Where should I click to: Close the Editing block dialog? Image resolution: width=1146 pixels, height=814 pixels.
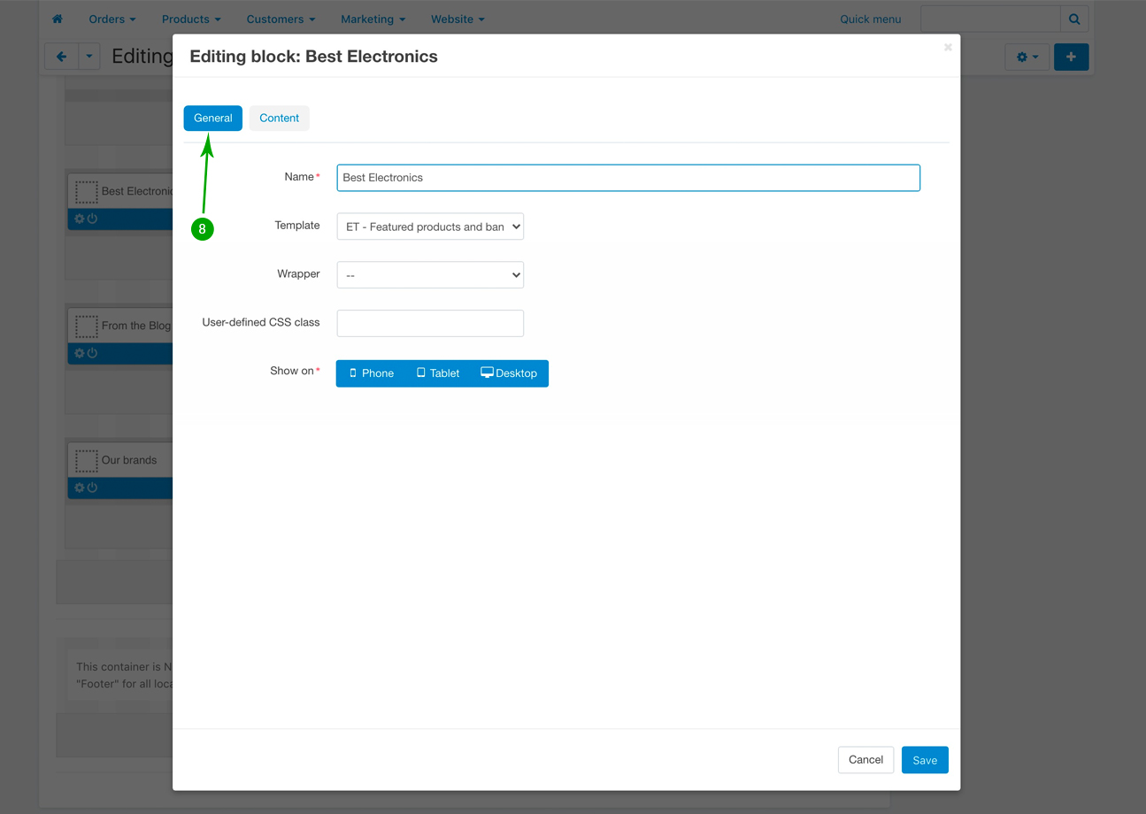[x=948, y=47]
